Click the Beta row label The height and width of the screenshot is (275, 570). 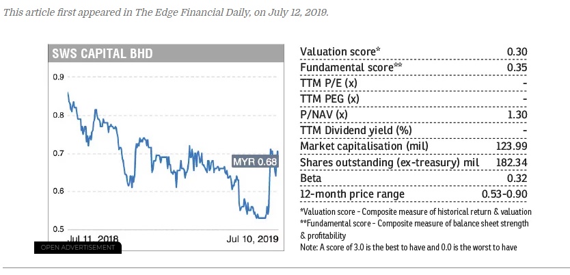pyautogui.click(x=311, y=178)
